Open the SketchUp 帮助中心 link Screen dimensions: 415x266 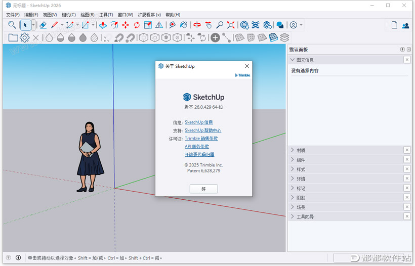(x=202, y=130)
